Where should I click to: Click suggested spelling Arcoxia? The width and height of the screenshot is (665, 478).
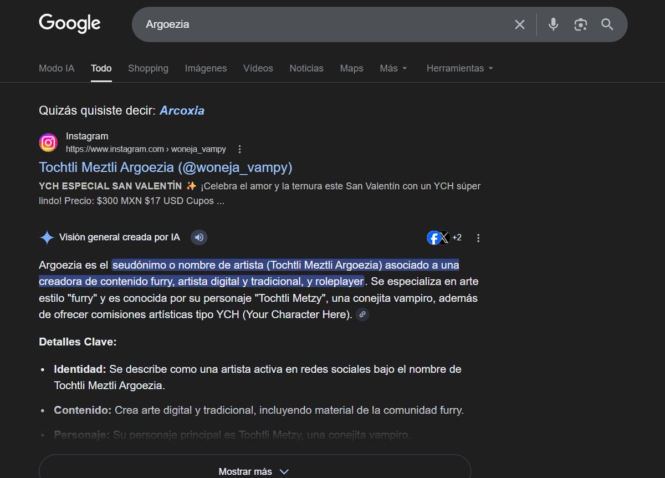(x=182, y=110)
